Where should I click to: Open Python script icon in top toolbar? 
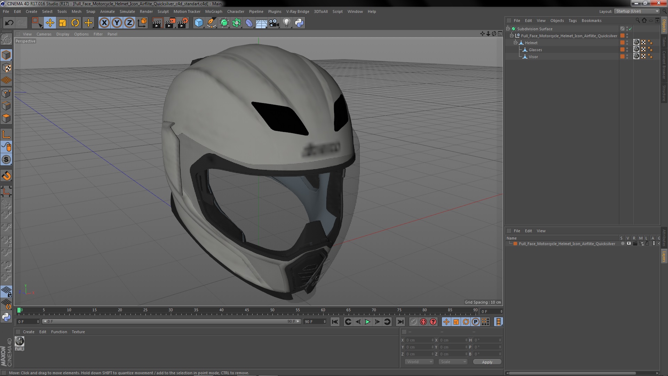tap(299, 23)
